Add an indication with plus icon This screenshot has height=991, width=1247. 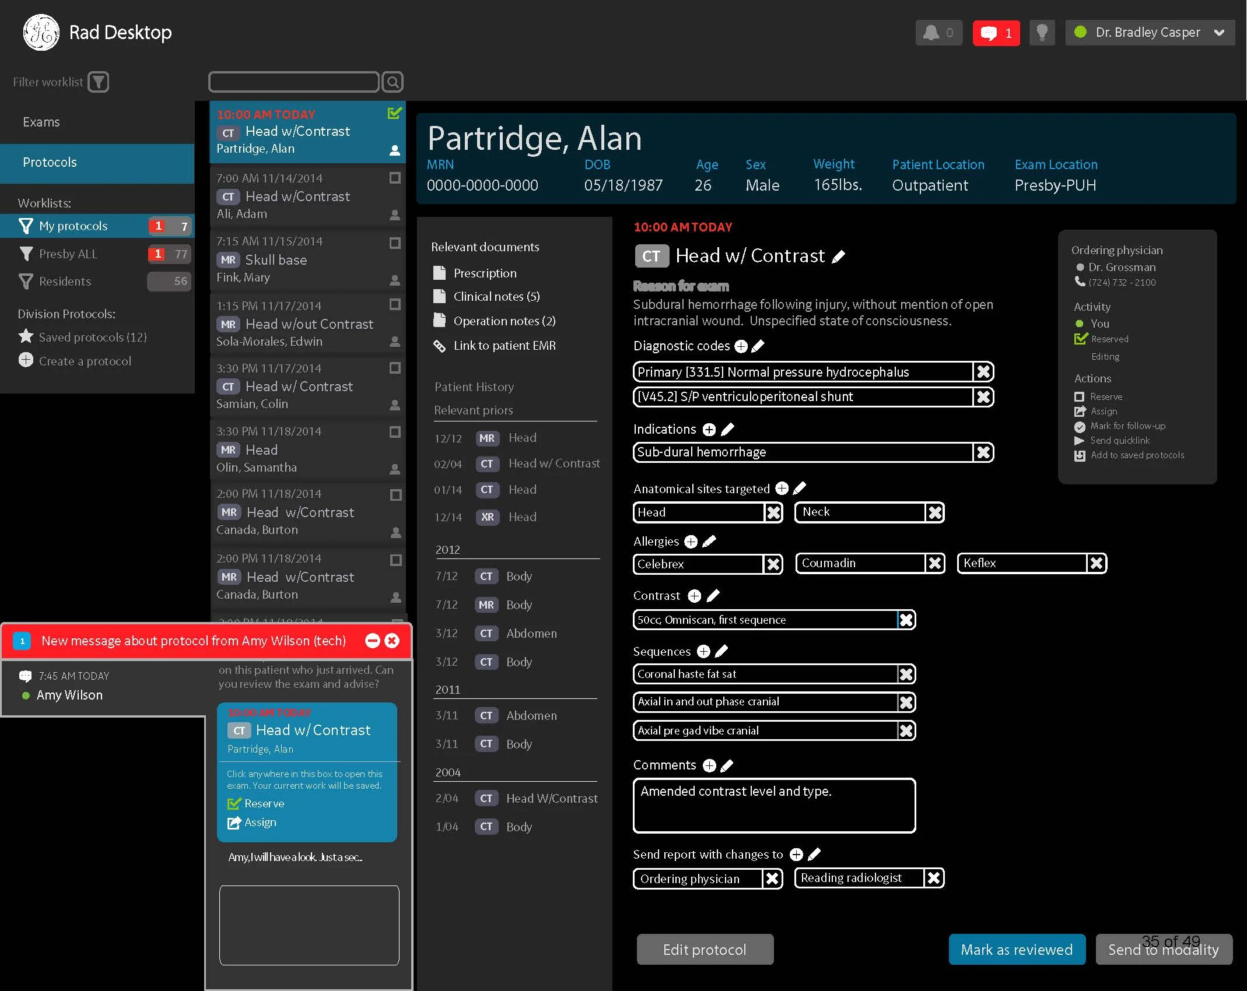click(709, 430)
